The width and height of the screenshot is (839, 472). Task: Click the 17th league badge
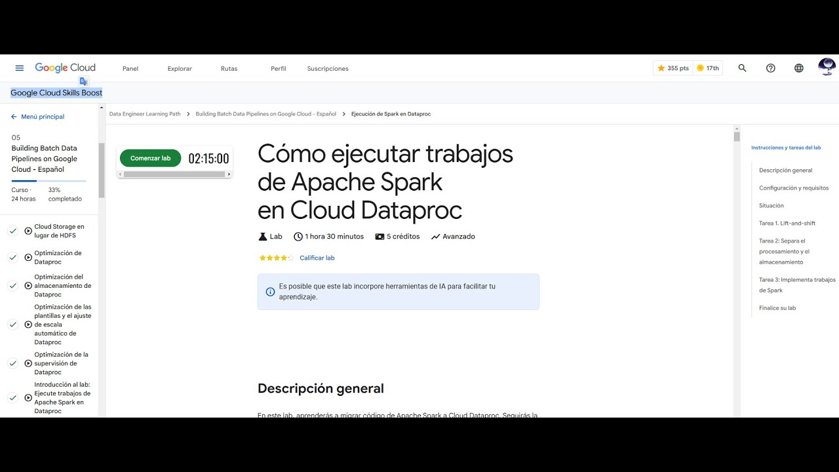pyautogui.click(x=708, y=68)
